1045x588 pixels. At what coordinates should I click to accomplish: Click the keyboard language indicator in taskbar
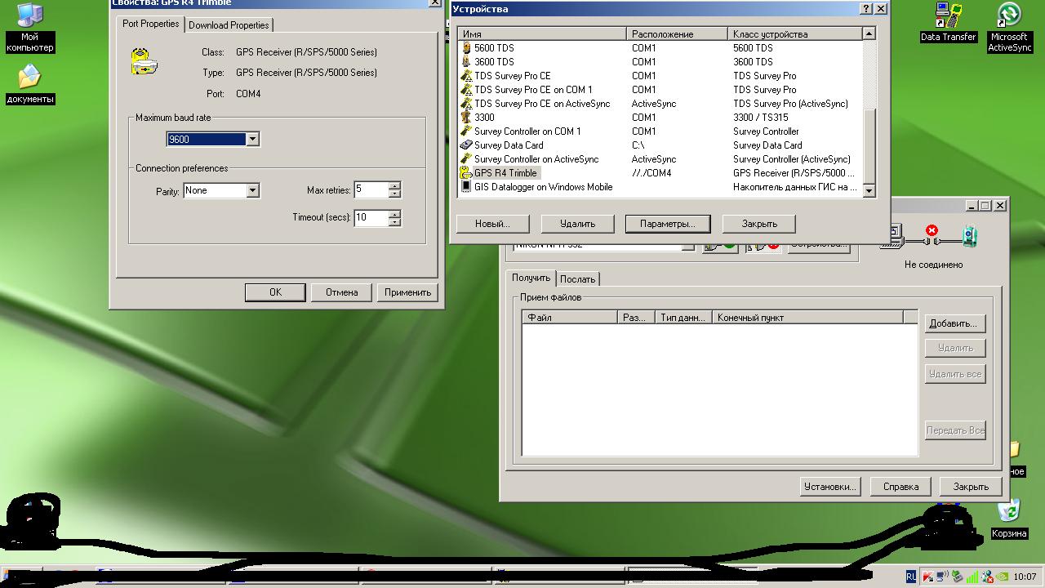[911, 577]
